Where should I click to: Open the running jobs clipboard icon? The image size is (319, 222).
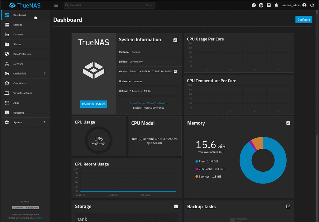[269, 5]
